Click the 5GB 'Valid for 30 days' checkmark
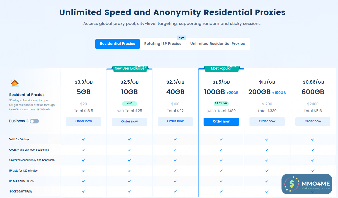Viewport: 338px width, 198px height. coord(83,139)
